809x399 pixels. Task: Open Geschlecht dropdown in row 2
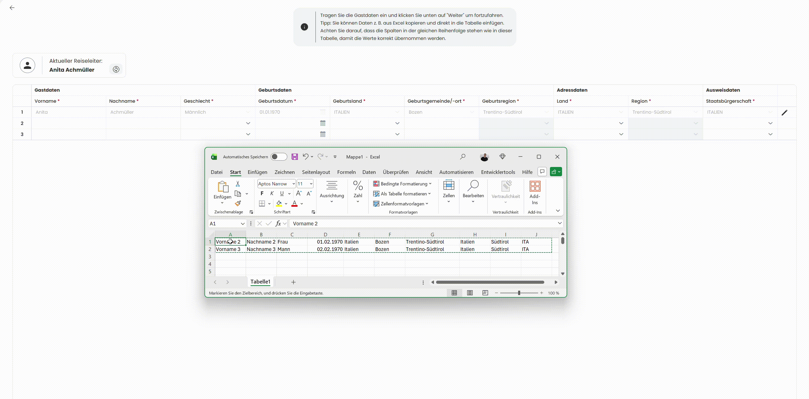click(x=248, y=123)
